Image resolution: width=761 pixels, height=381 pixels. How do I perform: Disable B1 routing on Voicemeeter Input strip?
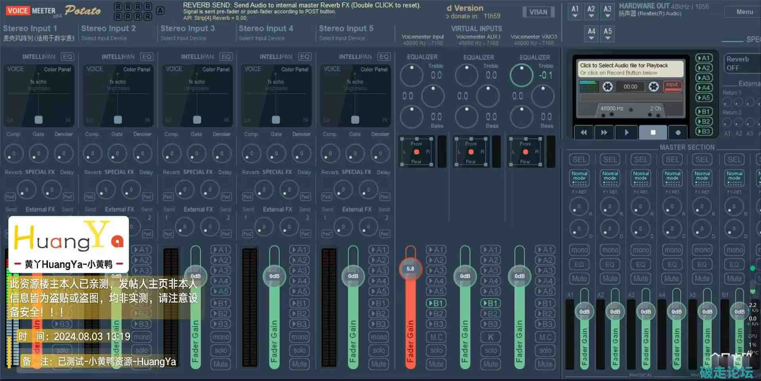pos(436,303)
